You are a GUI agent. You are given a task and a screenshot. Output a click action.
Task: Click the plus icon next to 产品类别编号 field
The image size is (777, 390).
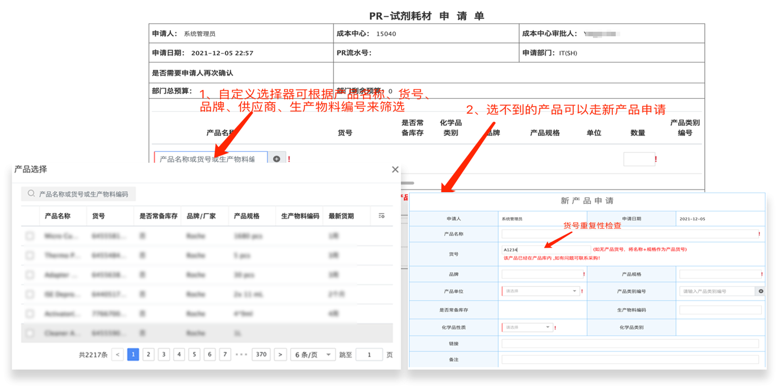tap(760, 291)
